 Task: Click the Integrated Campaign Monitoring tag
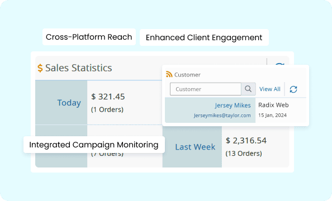tap(94, 145)
